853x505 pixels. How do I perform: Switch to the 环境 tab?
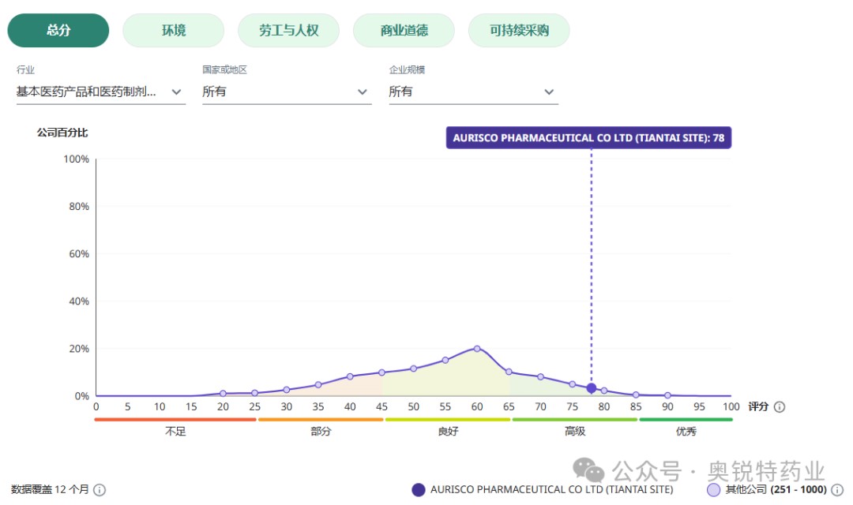pos(174,31)
